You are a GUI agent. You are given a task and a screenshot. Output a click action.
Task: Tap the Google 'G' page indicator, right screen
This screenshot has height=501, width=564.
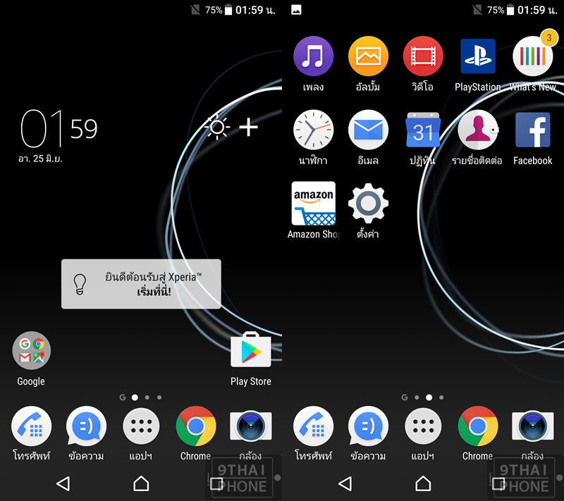405,397
